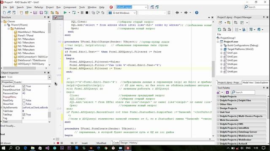Screen dimensions: 270x151
Task: Toggle ReadOnly checkbox
Action: pyautogui.click(x=24, y=100)
